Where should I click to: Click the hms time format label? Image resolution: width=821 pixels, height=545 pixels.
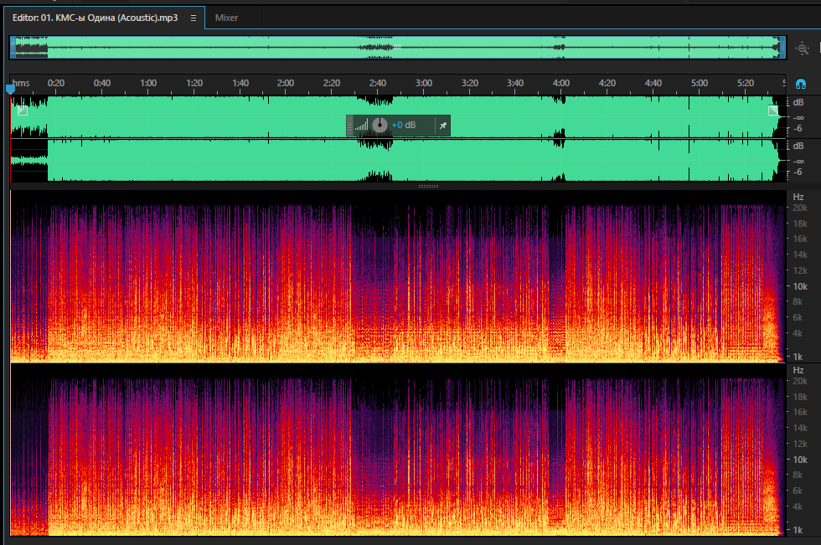coord(22,83)
